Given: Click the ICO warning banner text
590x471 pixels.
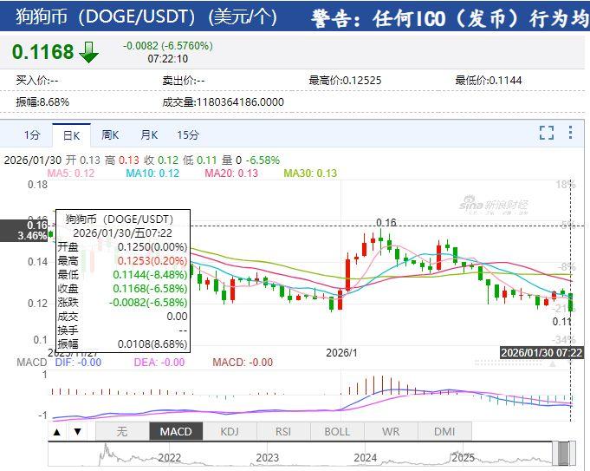Looking at the screenshot, I should tap(450, 18).
